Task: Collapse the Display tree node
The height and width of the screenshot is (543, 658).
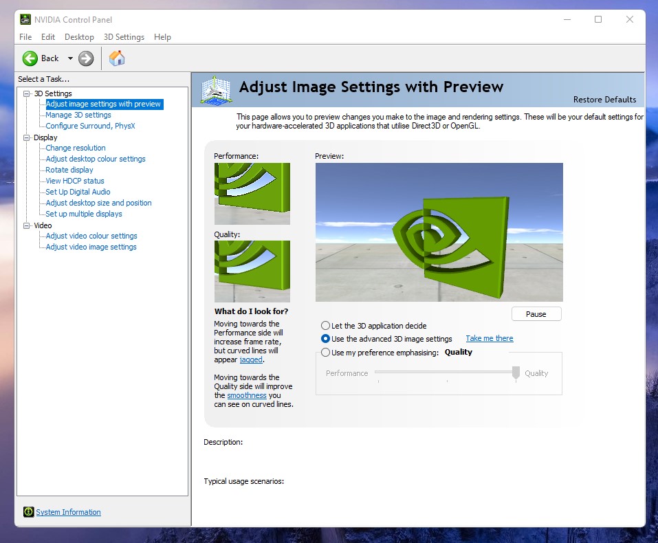Action: point(26,137)
